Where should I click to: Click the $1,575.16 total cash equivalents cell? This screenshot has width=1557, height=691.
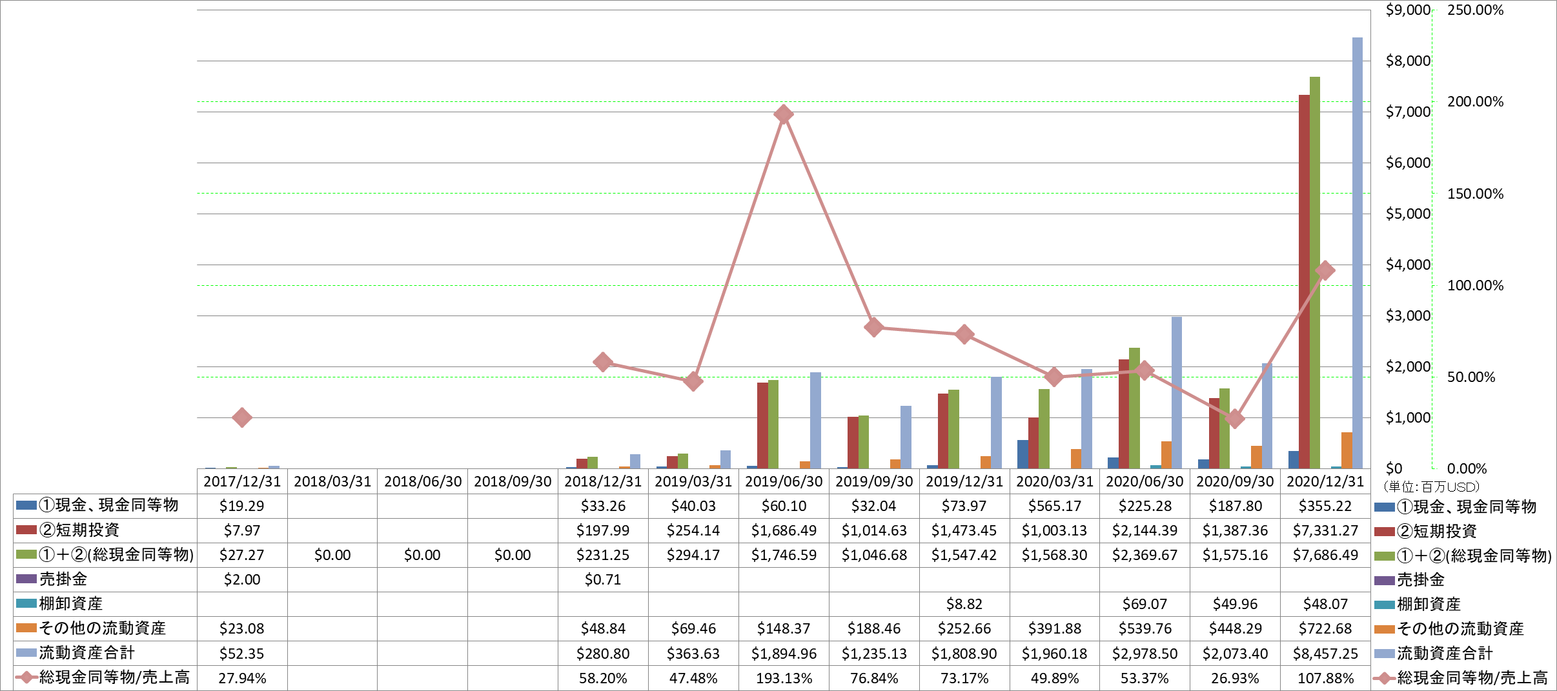click(1235, 555)
